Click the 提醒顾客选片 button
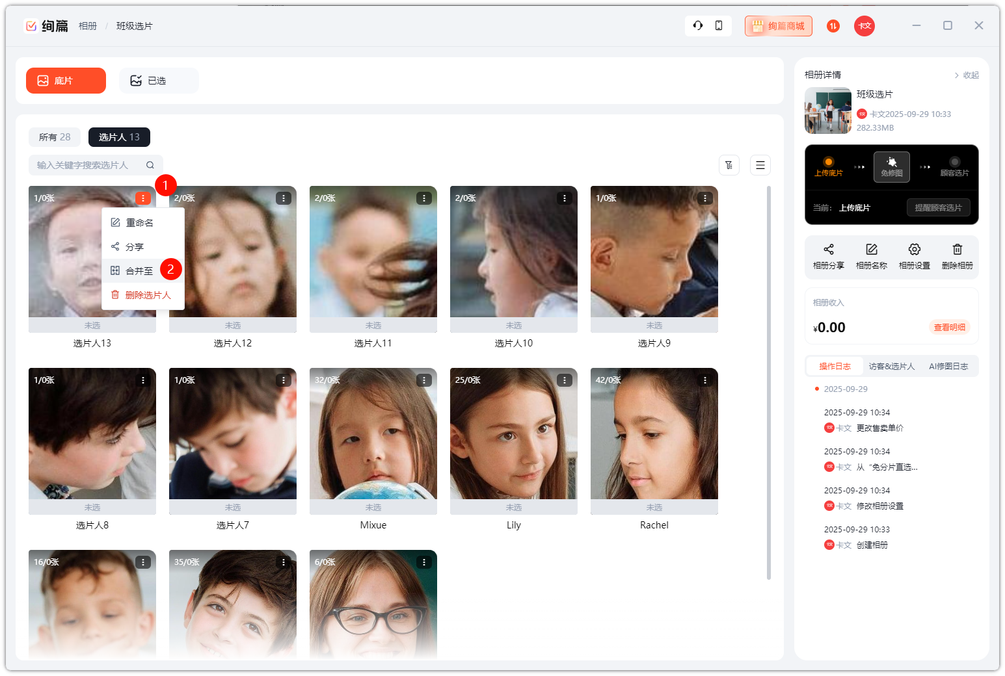The height and width of the screenshot is (676, 1005). point(938,208)
